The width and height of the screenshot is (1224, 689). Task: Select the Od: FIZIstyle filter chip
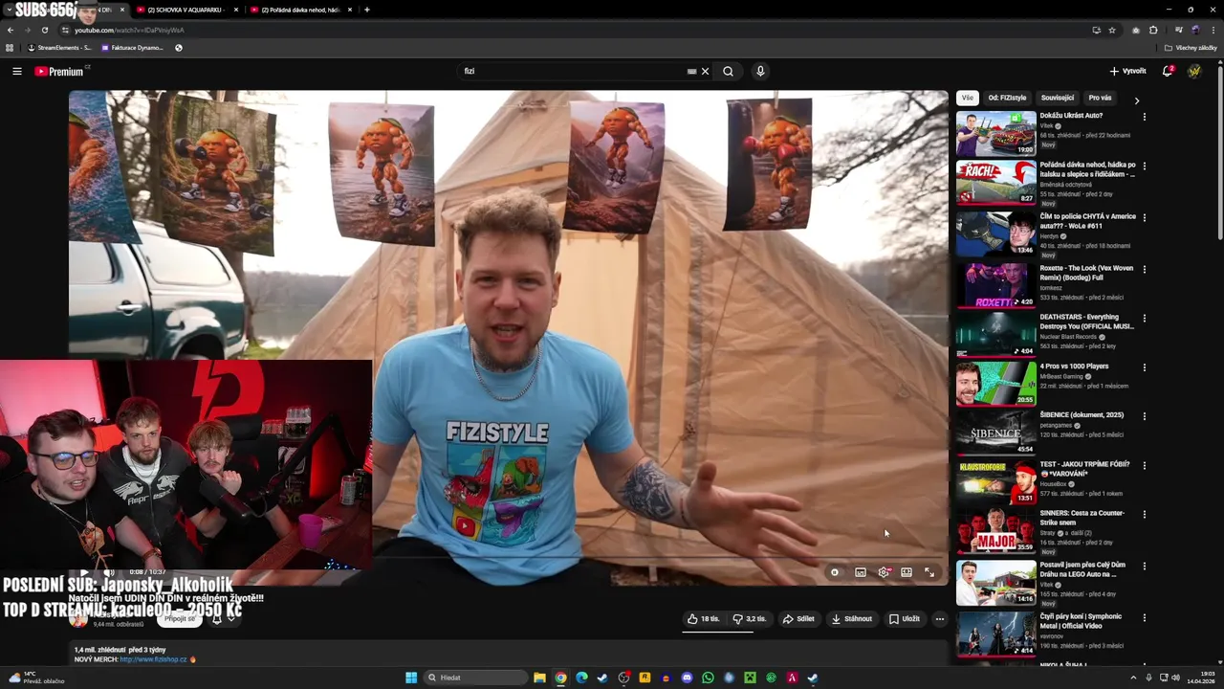coord(1007,98)
